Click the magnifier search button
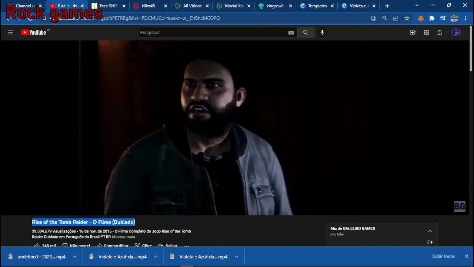The height and width of the screenshot is (267, 474). coord(306,33)
